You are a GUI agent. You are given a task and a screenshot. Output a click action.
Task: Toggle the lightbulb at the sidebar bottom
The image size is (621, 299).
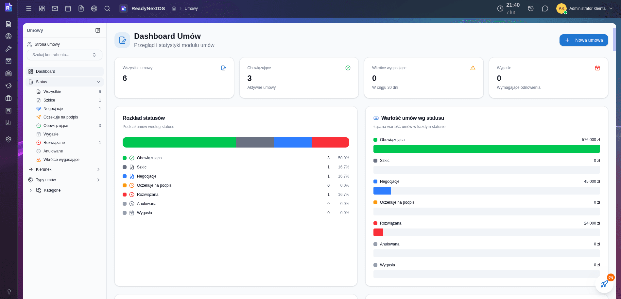click(9, 291)
